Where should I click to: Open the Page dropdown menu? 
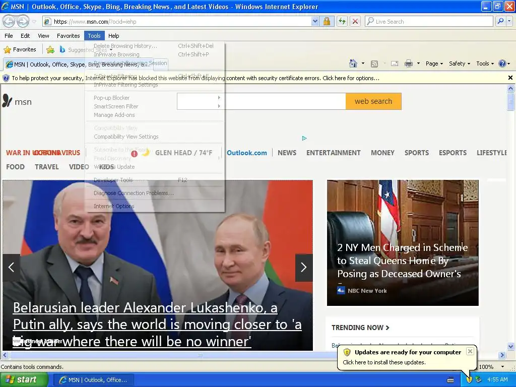[x=434, y=63]
